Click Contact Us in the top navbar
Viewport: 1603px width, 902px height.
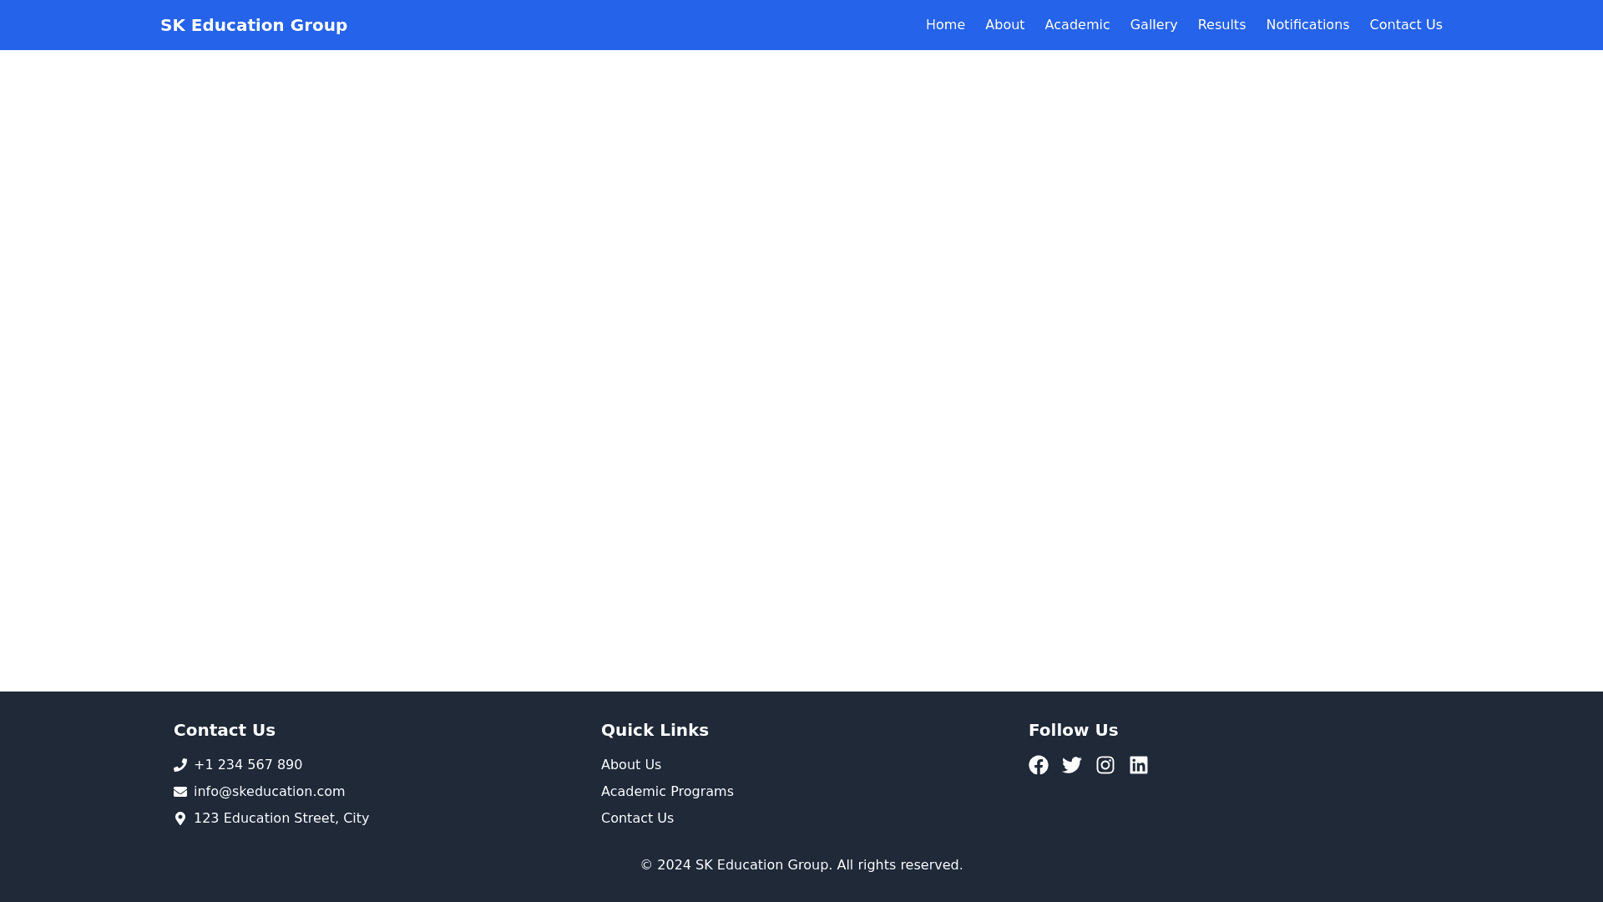coord(1405,25)
